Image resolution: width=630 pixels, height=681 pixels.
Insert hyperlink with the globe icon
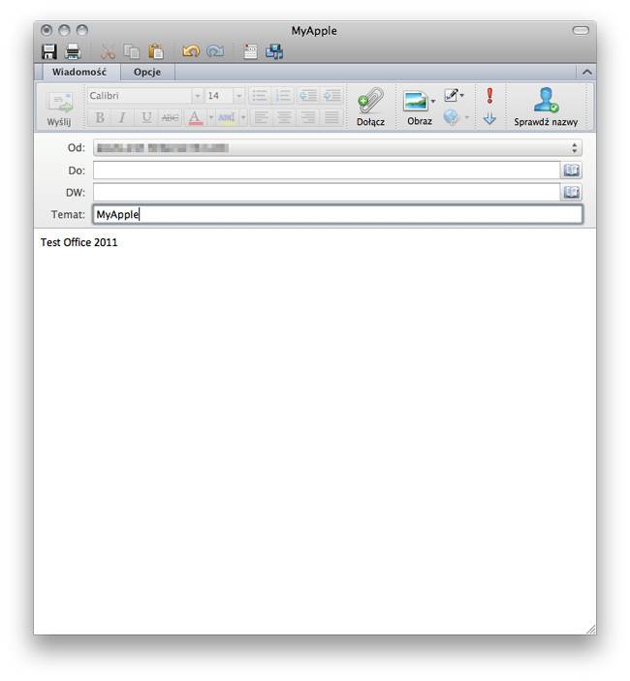[x=451, y=117]
